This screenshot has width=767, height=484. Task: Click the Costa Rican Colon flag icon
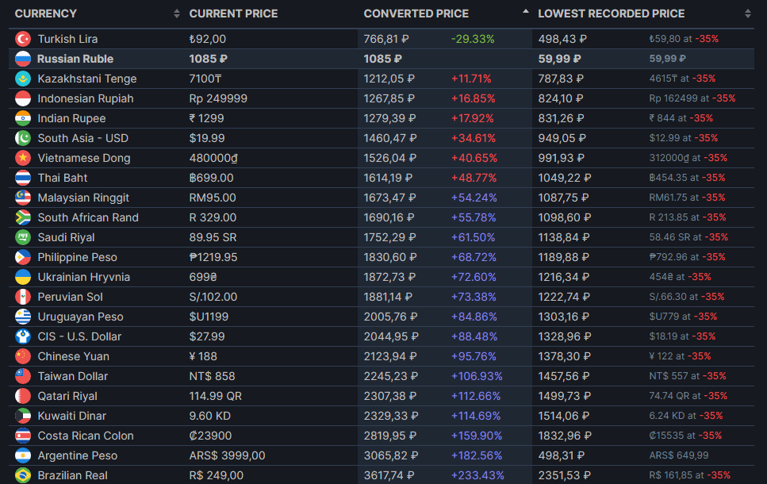coord(23,436)
